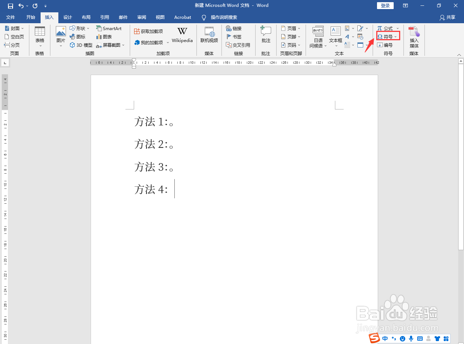Screen dimensions: 464x344
Task: Click Sogou voice input microphone
Action: point(411,339)
